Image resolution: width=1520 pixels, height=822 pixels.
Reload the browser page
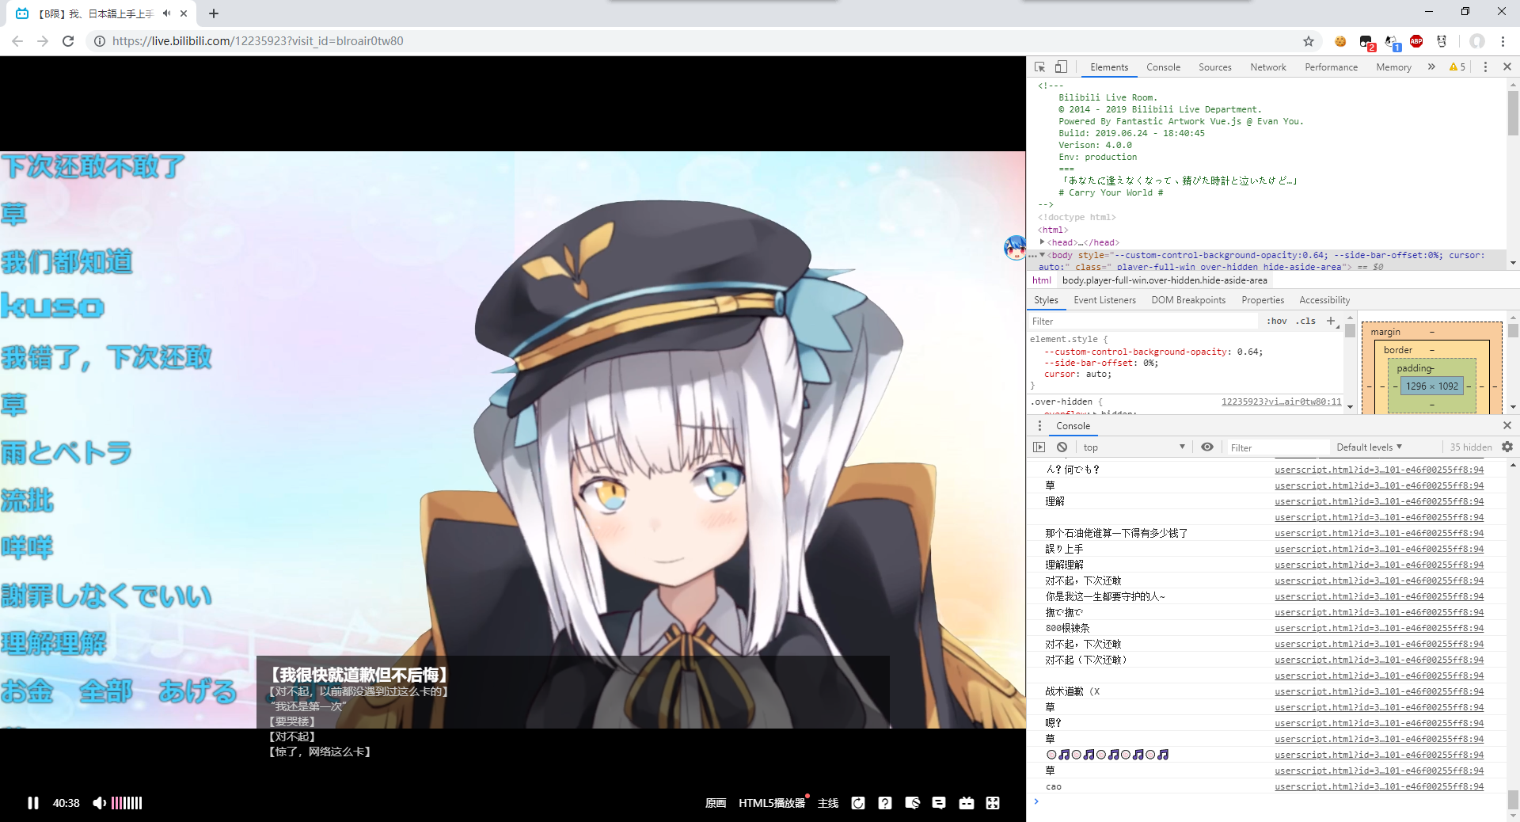68,41
